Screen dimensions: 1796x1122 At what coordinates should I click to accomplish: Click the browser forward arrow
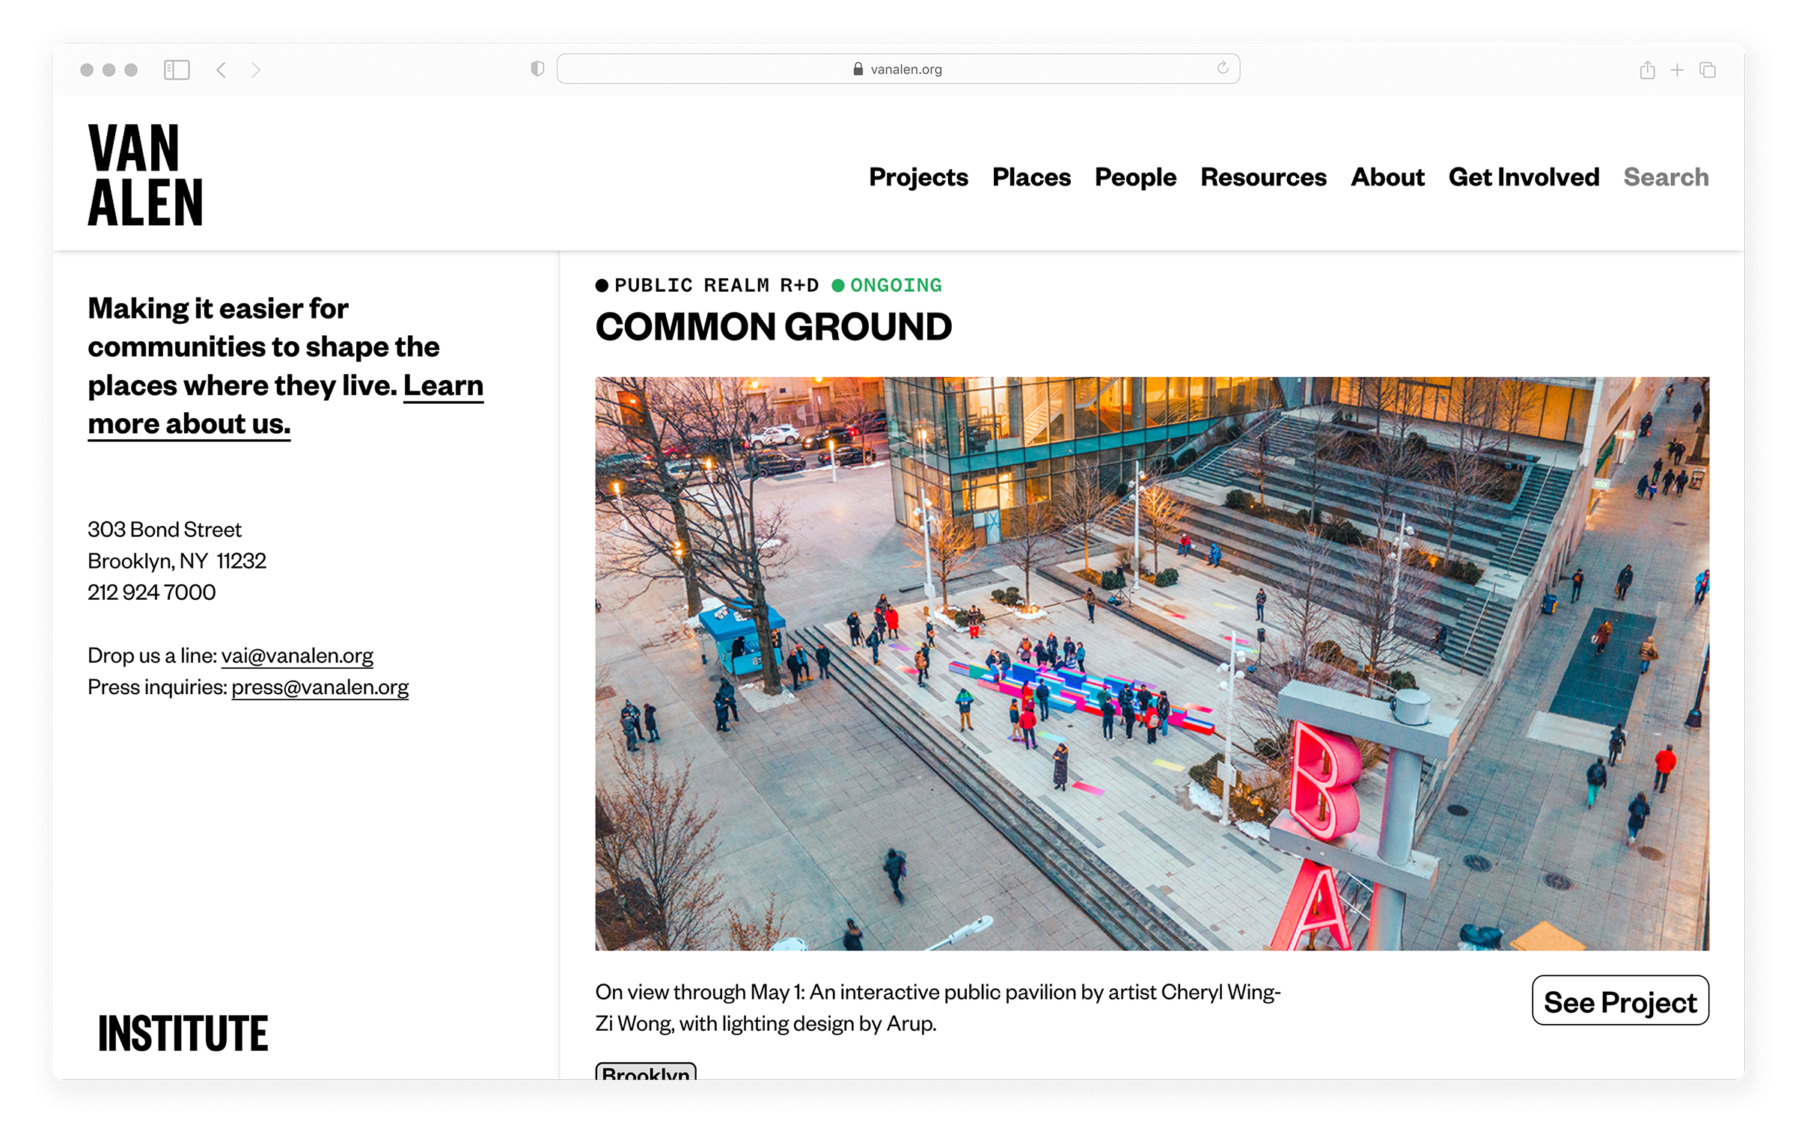(x=256, y=70)
